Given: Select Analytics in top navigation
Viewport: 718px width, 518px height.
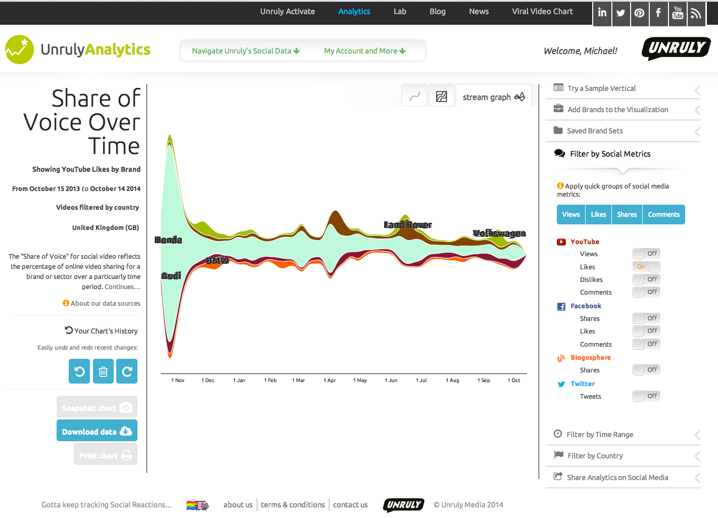Looking at the screenshot, I should (x=354, y=12).
